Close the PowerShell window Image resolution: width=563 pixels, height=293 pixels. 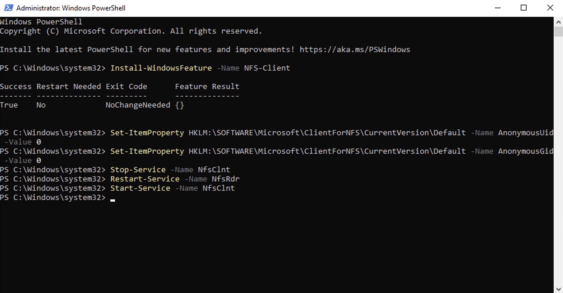pyautogui.click(x=550, y=8)
